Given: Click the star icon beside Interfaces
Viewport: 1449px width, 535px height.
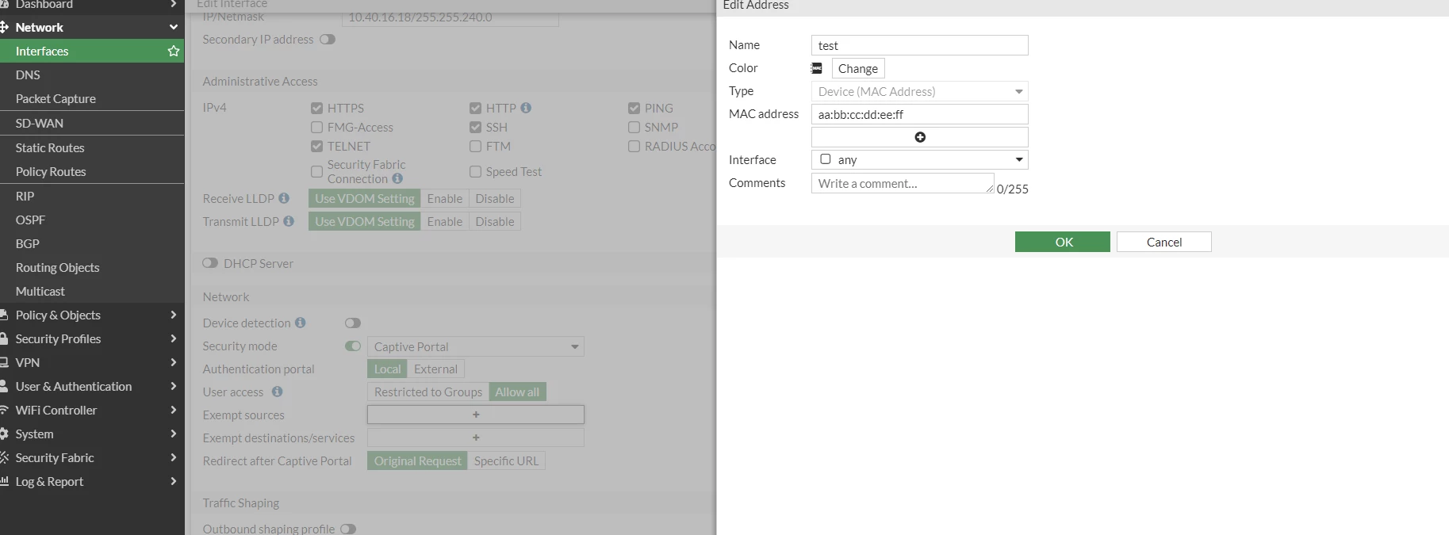Looking at the screenshot, I should click(x=174, y=51).
